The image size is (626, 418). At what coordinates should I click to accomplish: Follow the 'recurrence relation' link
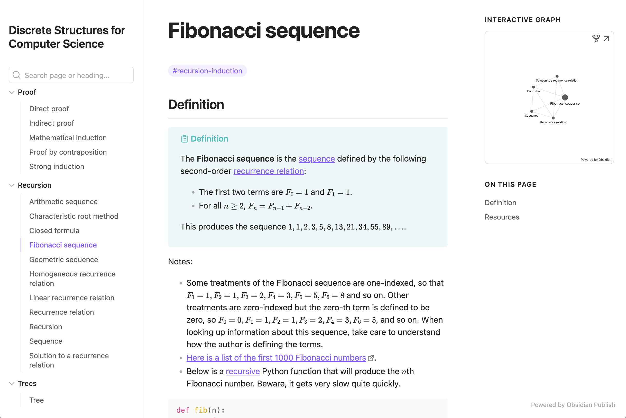click(268, 171)
